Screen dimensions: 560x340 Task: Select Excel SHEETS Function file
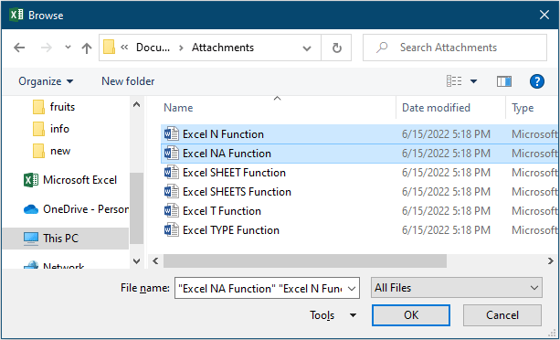359,192
